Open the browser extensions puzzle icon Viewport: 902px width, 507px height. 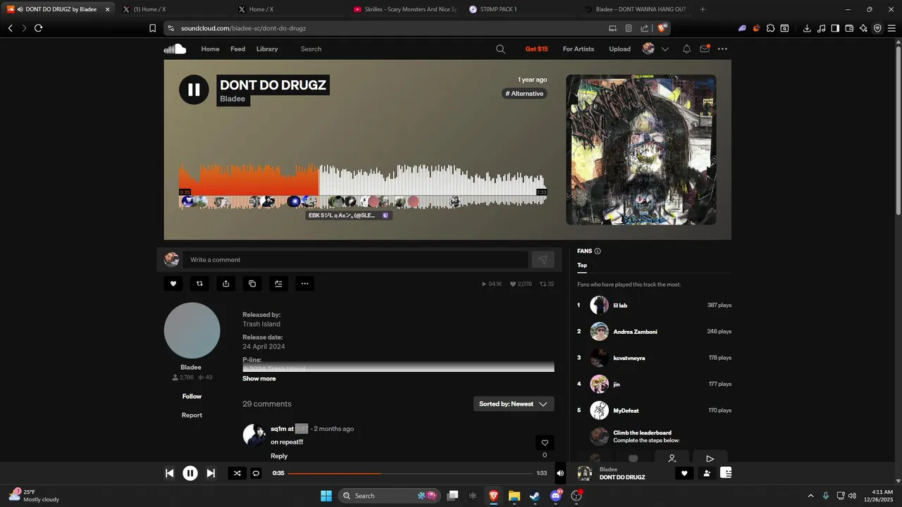click(770, 28)
